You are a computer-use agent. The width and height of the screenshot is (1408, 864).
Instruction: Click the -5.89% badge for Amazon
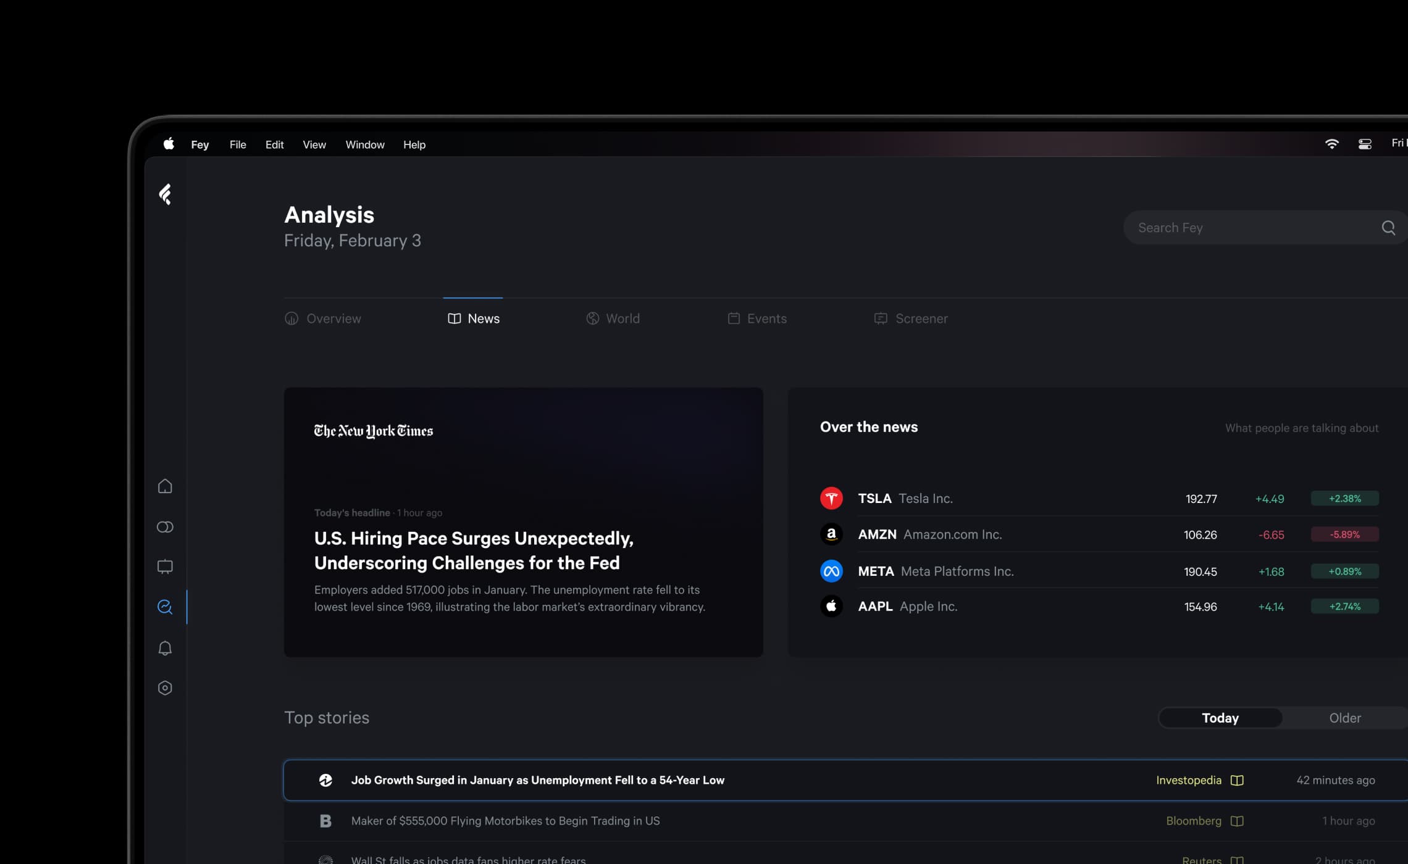(x=1344, y=534)
